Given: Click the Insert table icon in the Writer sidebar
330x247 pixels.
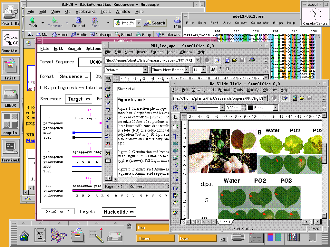Looking at the screenshot, I should click(x=108, y=79).
